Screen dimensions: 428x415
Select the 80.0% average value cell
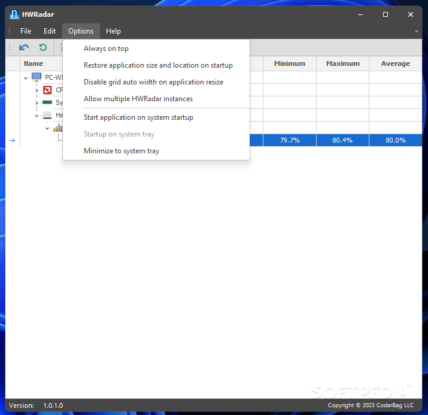pyautogui.click(x=396, y=140)
